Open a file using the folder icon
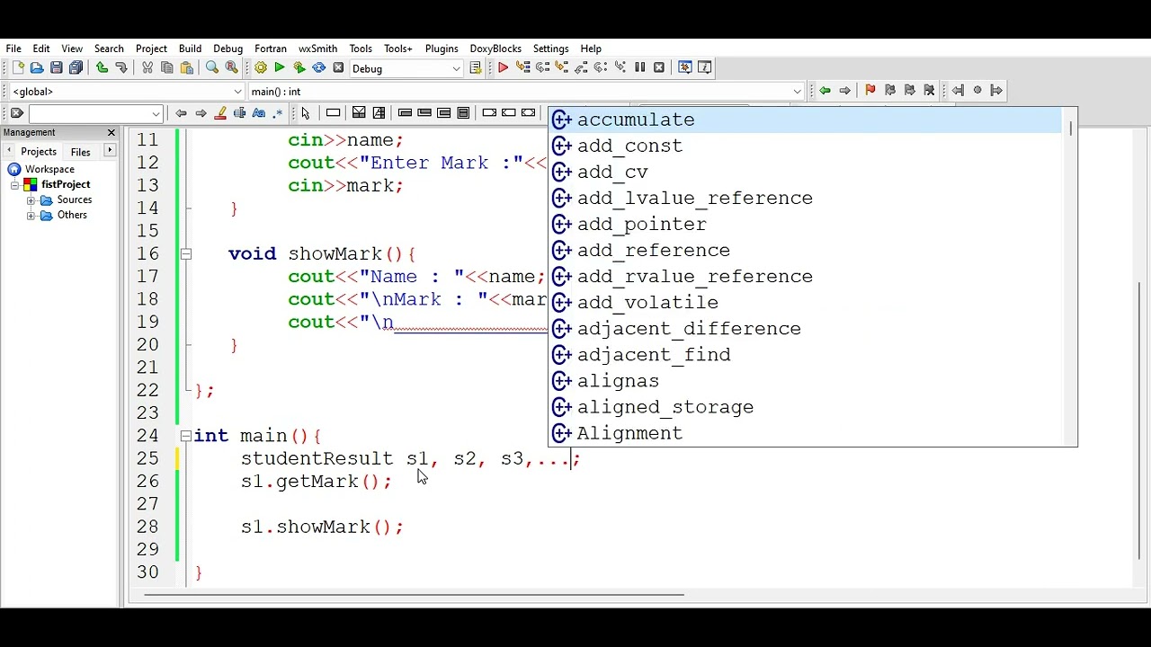The image size is (1151, 647). [x=37, y=68]
